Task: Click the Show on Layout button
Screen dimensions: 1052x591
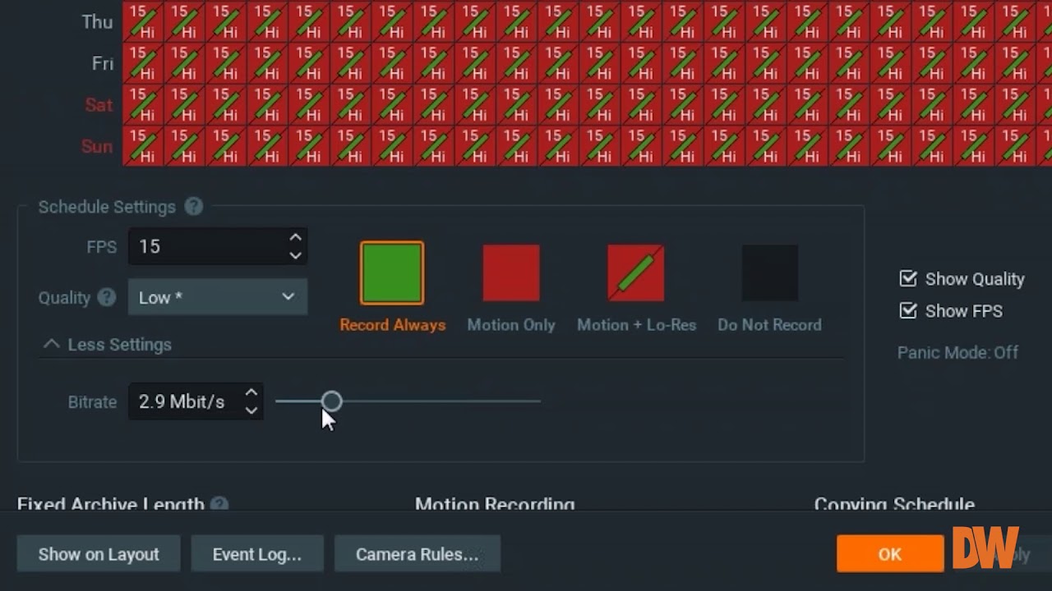Action: click(99, 554)
